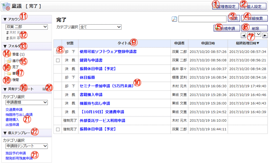Click the date 2017/10/19 16:10:00
Viewport: 269px width, 165px height.
click(x=208, y=120)
